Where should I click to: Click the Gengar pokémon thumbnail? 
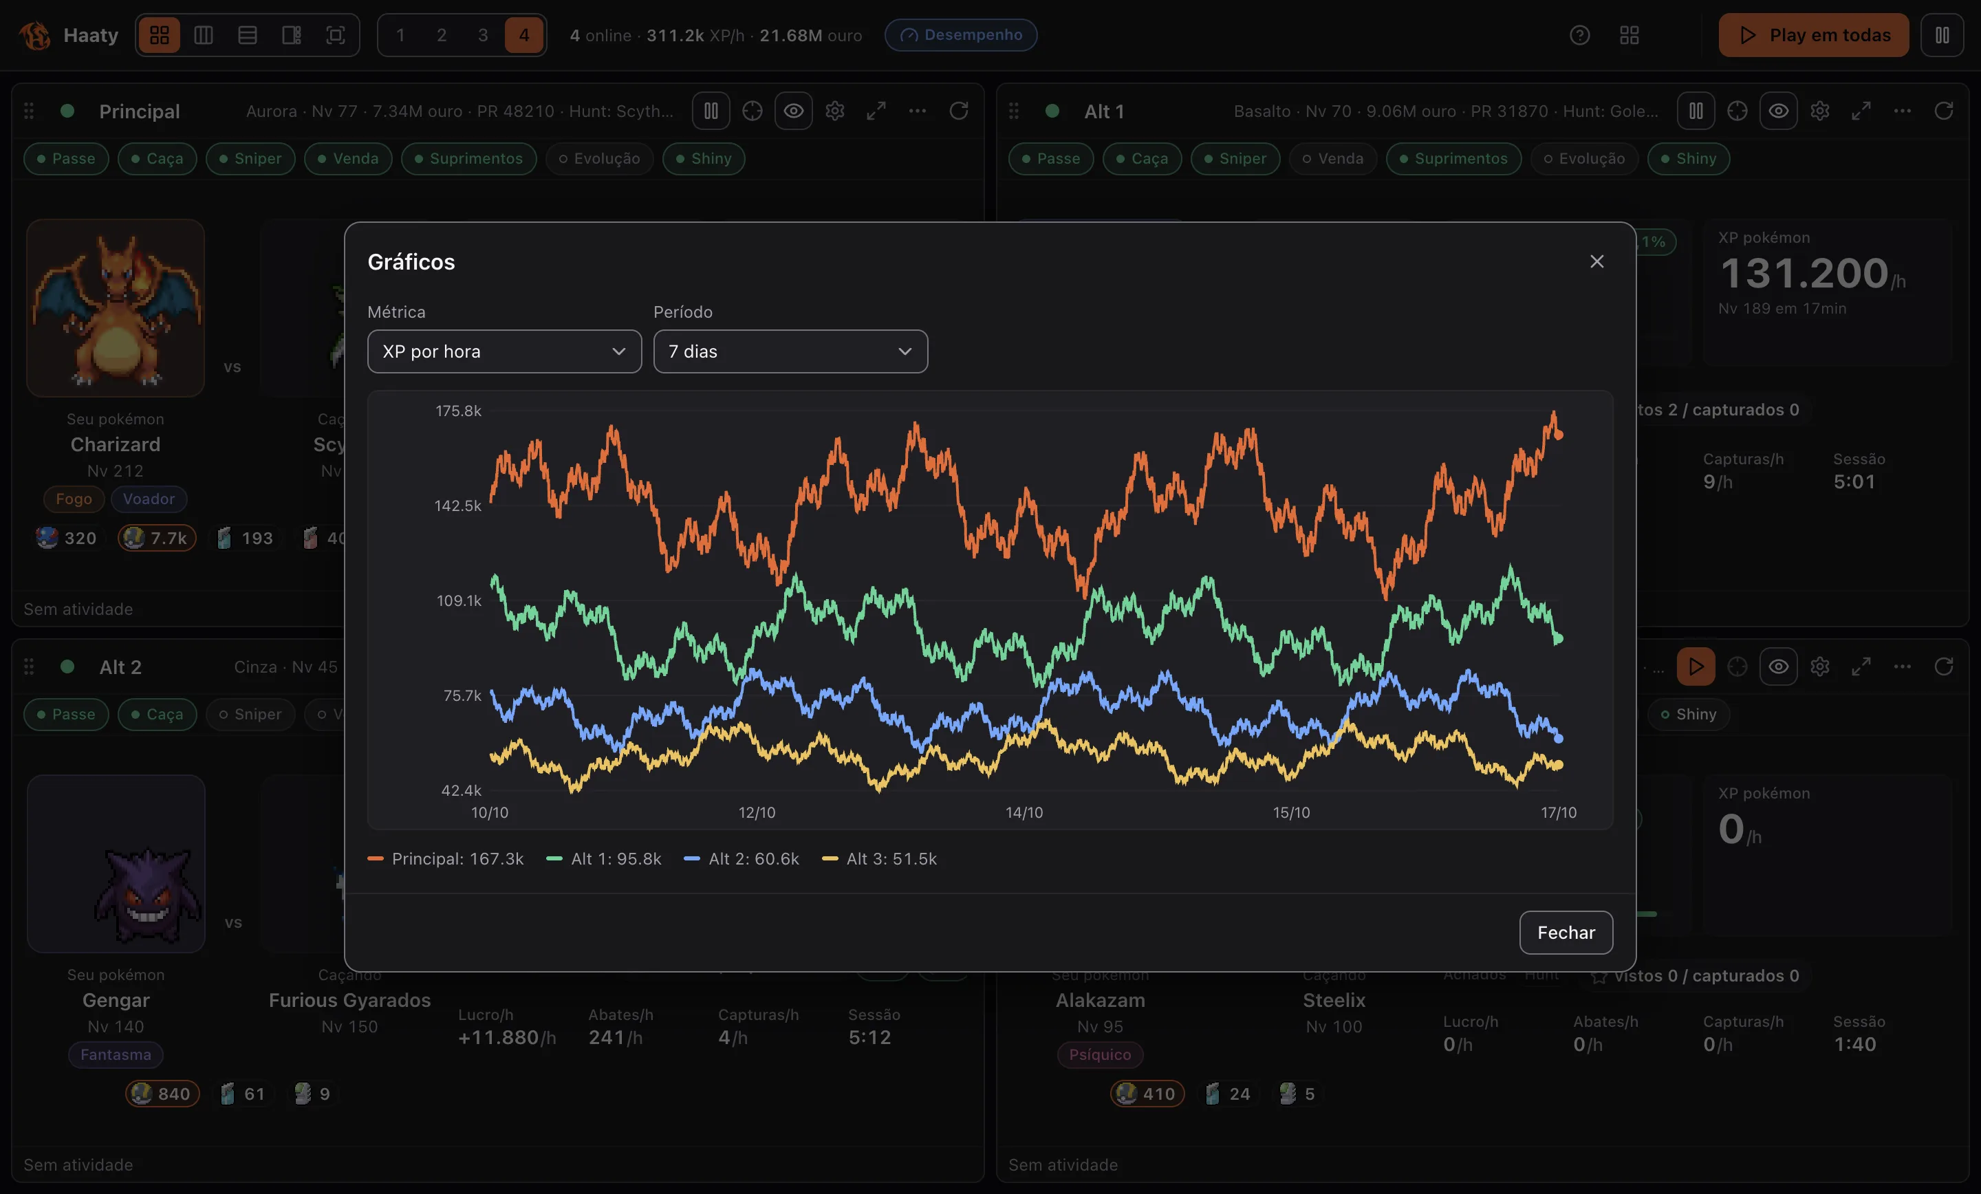click(116, 864)
